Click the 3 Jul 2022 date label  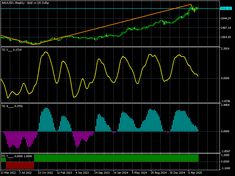[x=26, y=173]
